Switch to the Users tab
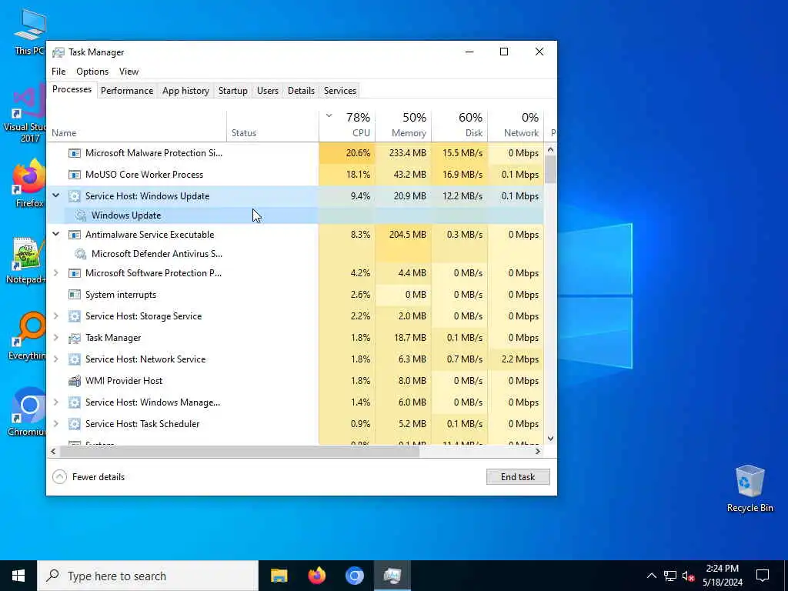Viewport: 788px width, 591px height. (267, 91)
